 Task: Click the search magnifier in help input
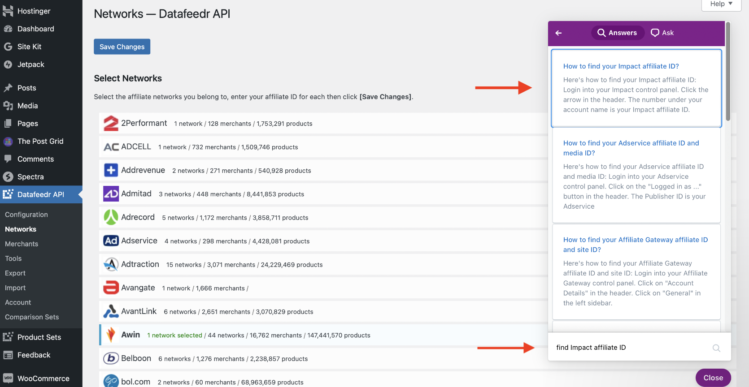pyautogui.click(x=716, y=348)
